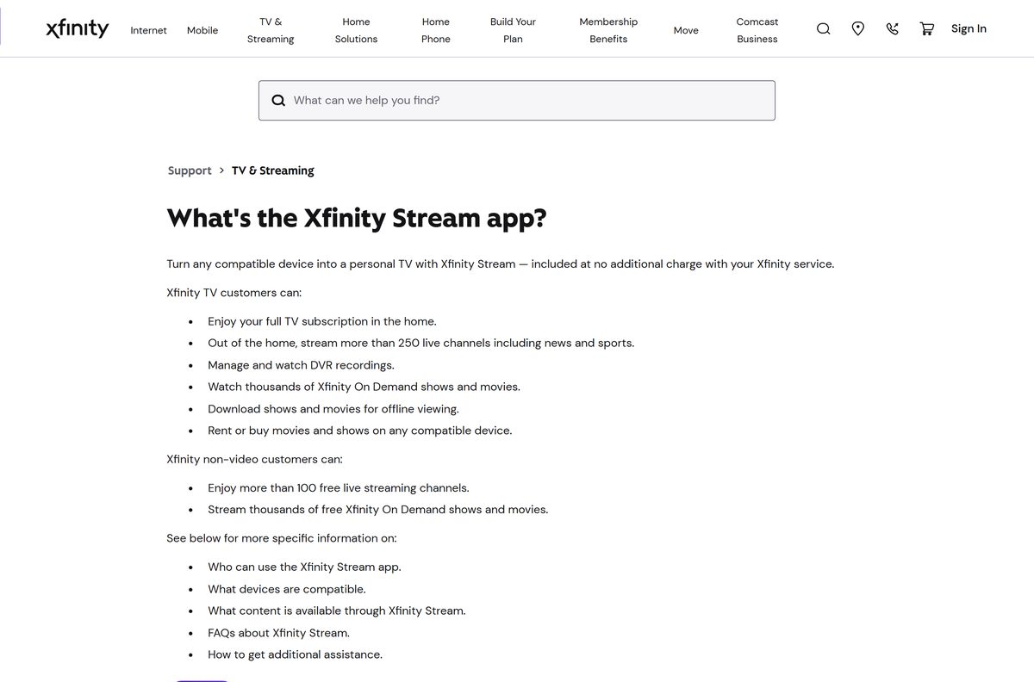Click the Sign In link
The width and height of the screenshot is (1034, 682).
tap(969, 28)
